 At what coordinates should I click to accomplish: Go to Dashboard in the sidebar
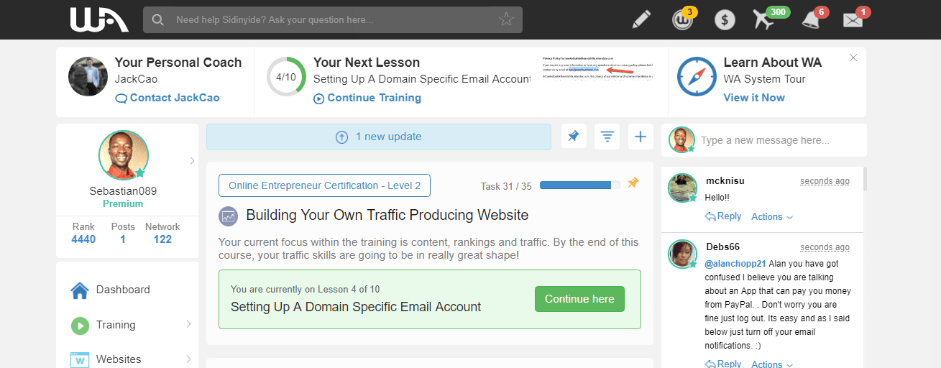click(x=123, y=290)
